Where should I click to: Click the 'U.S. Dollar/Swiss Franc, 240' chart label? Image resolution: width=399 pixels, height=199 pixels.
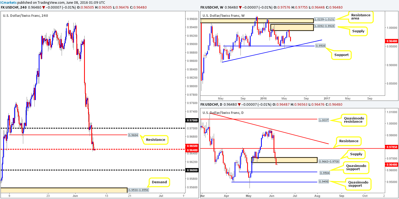click(26, 15)
